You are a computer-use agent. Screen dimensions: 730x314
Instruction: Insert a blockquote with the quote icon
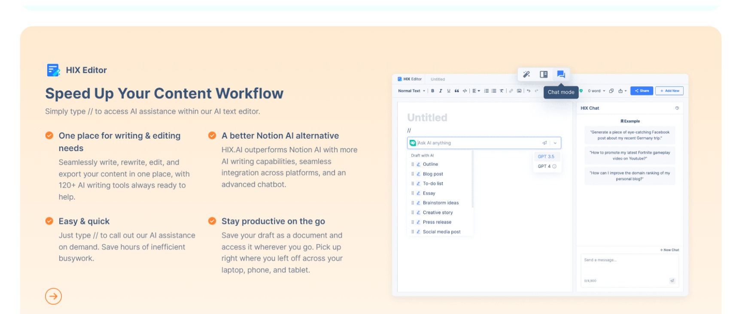[x=457, y=91]
